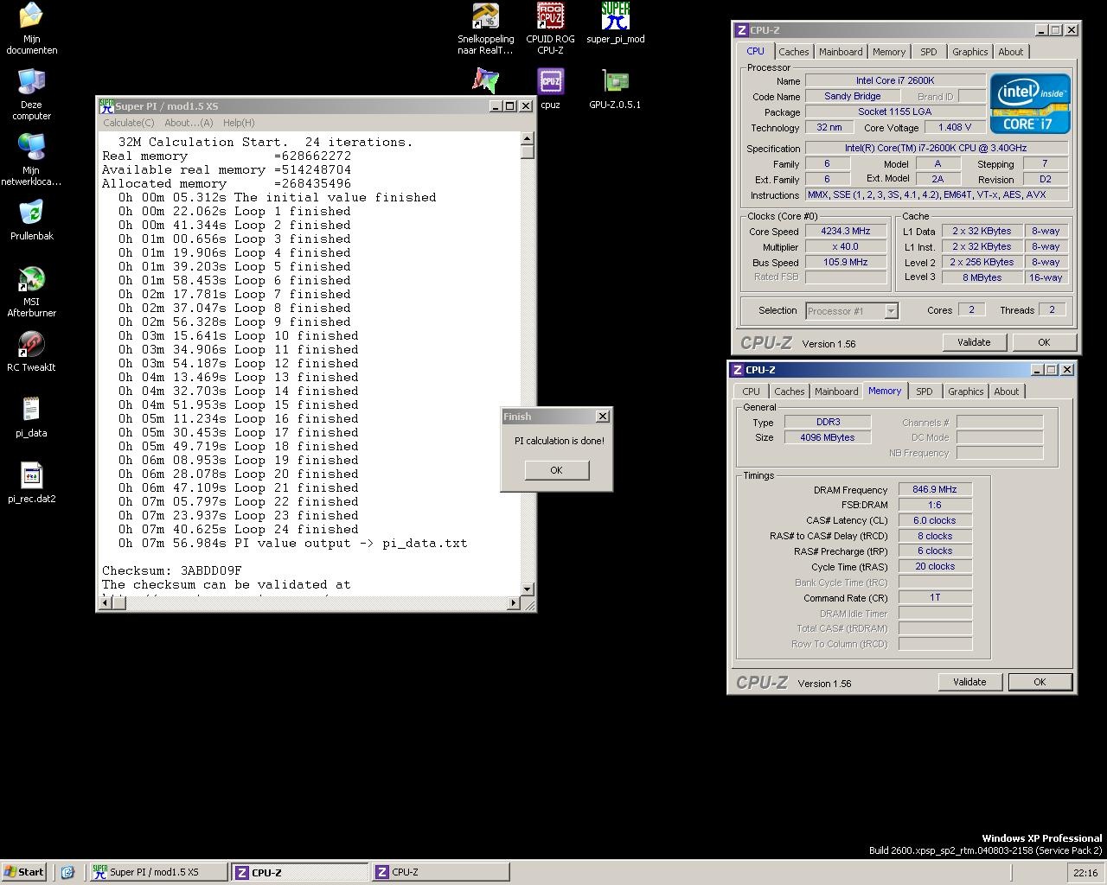
Task: Click the Super PI horizontal scrollbar right arrow
Action: pos(515,603)
